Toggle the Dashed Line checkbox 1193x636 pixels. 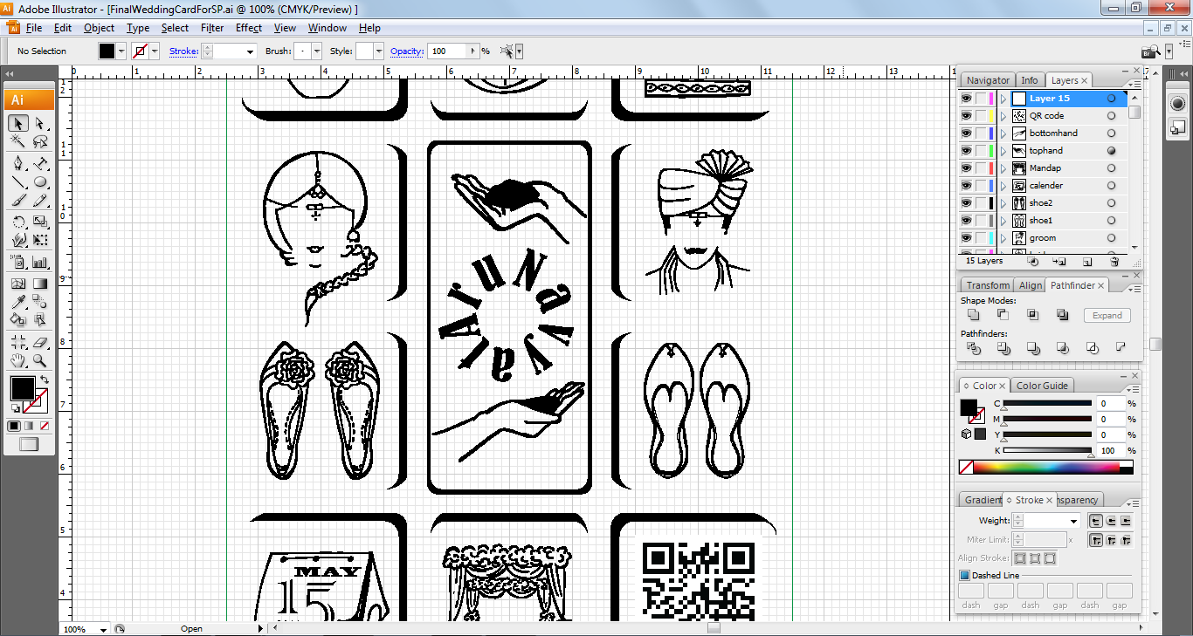click(x=964, y=576)
